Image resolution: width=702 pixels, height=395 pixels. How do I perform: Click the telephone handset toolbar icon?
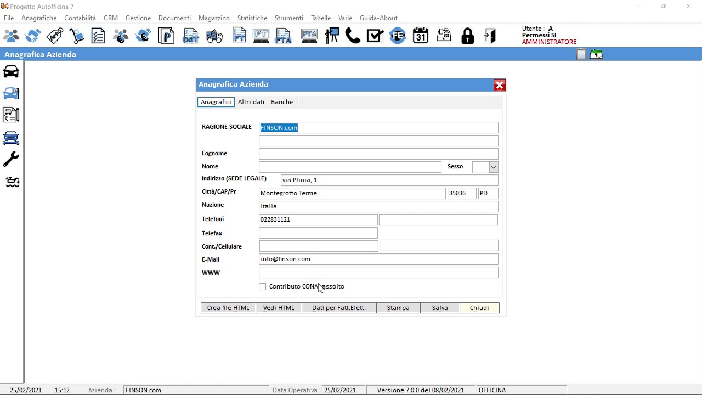pyautogui.click(x=353, y=36)
